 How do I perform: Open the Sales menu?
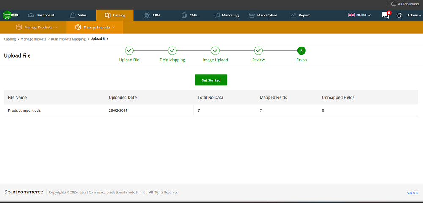78,15
